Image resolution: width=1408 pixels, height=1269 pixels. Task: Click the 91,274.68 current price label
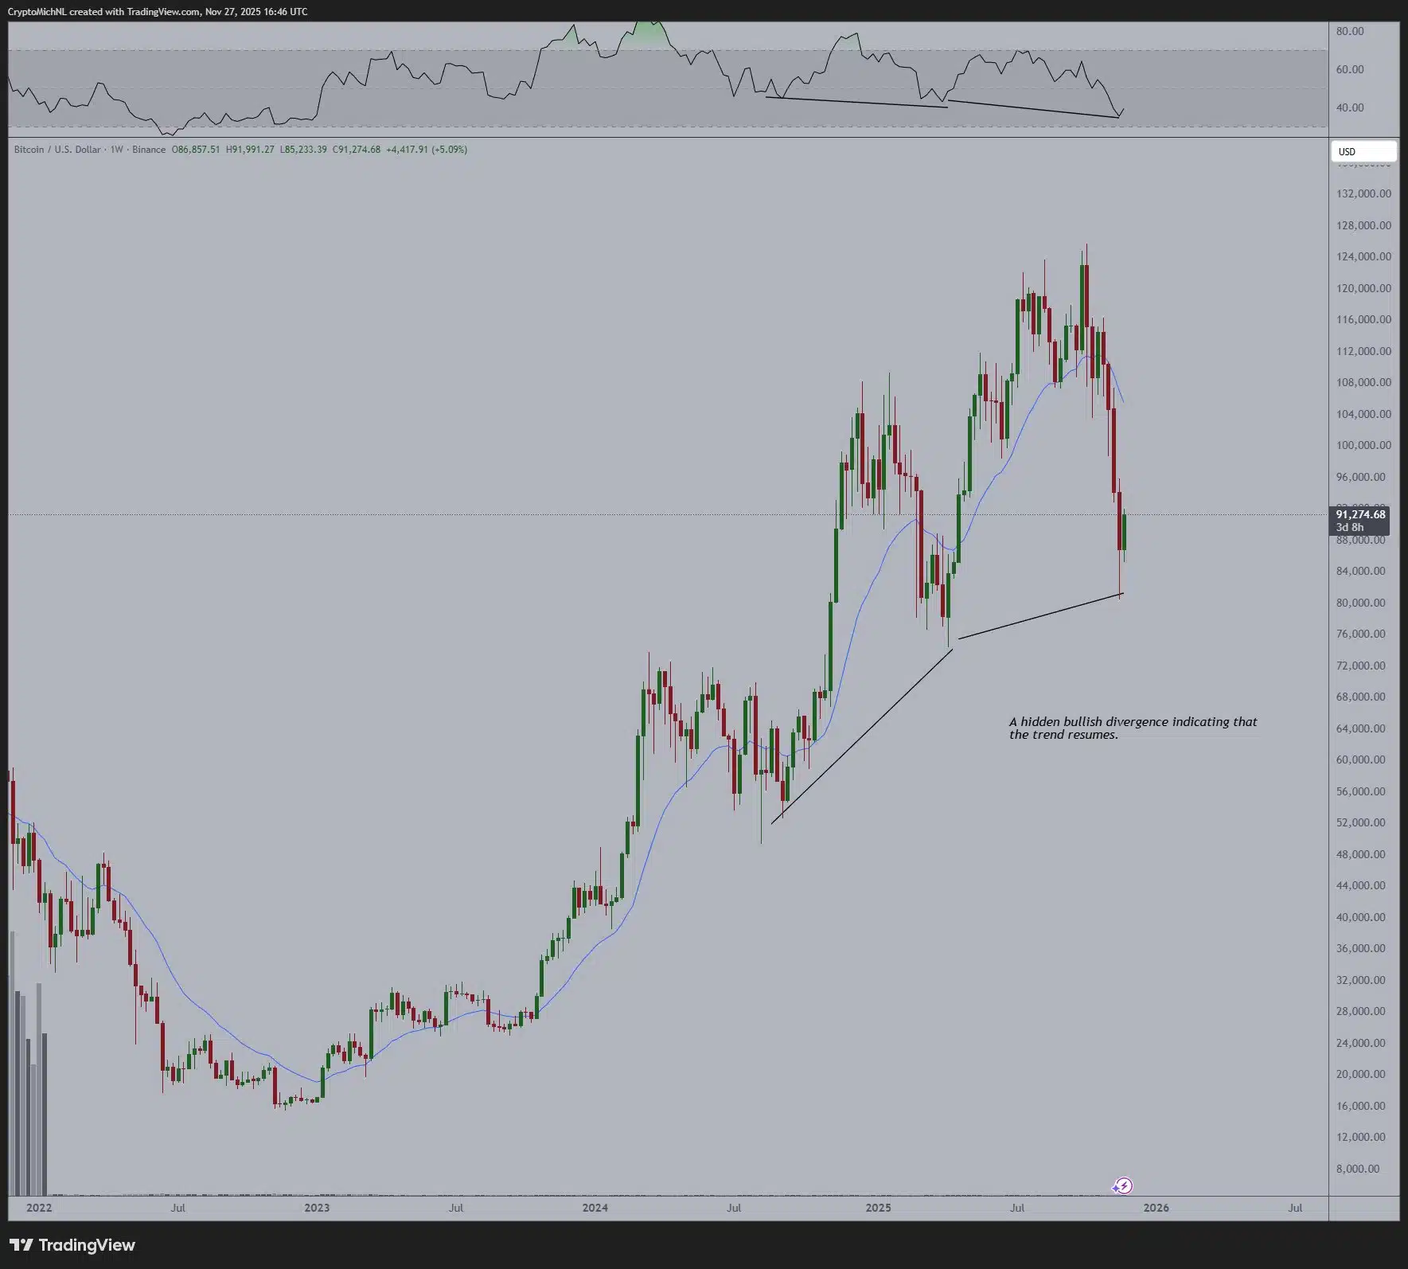[x=1360, y=514]
